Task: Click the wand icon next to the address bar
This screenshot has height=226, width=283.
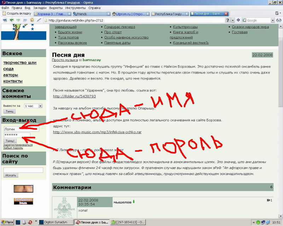Action: pyautogui.click(x=39, y=20)
